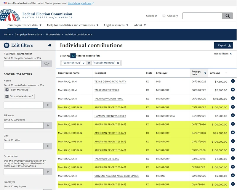Click Reset filters

tap(223, 54)
